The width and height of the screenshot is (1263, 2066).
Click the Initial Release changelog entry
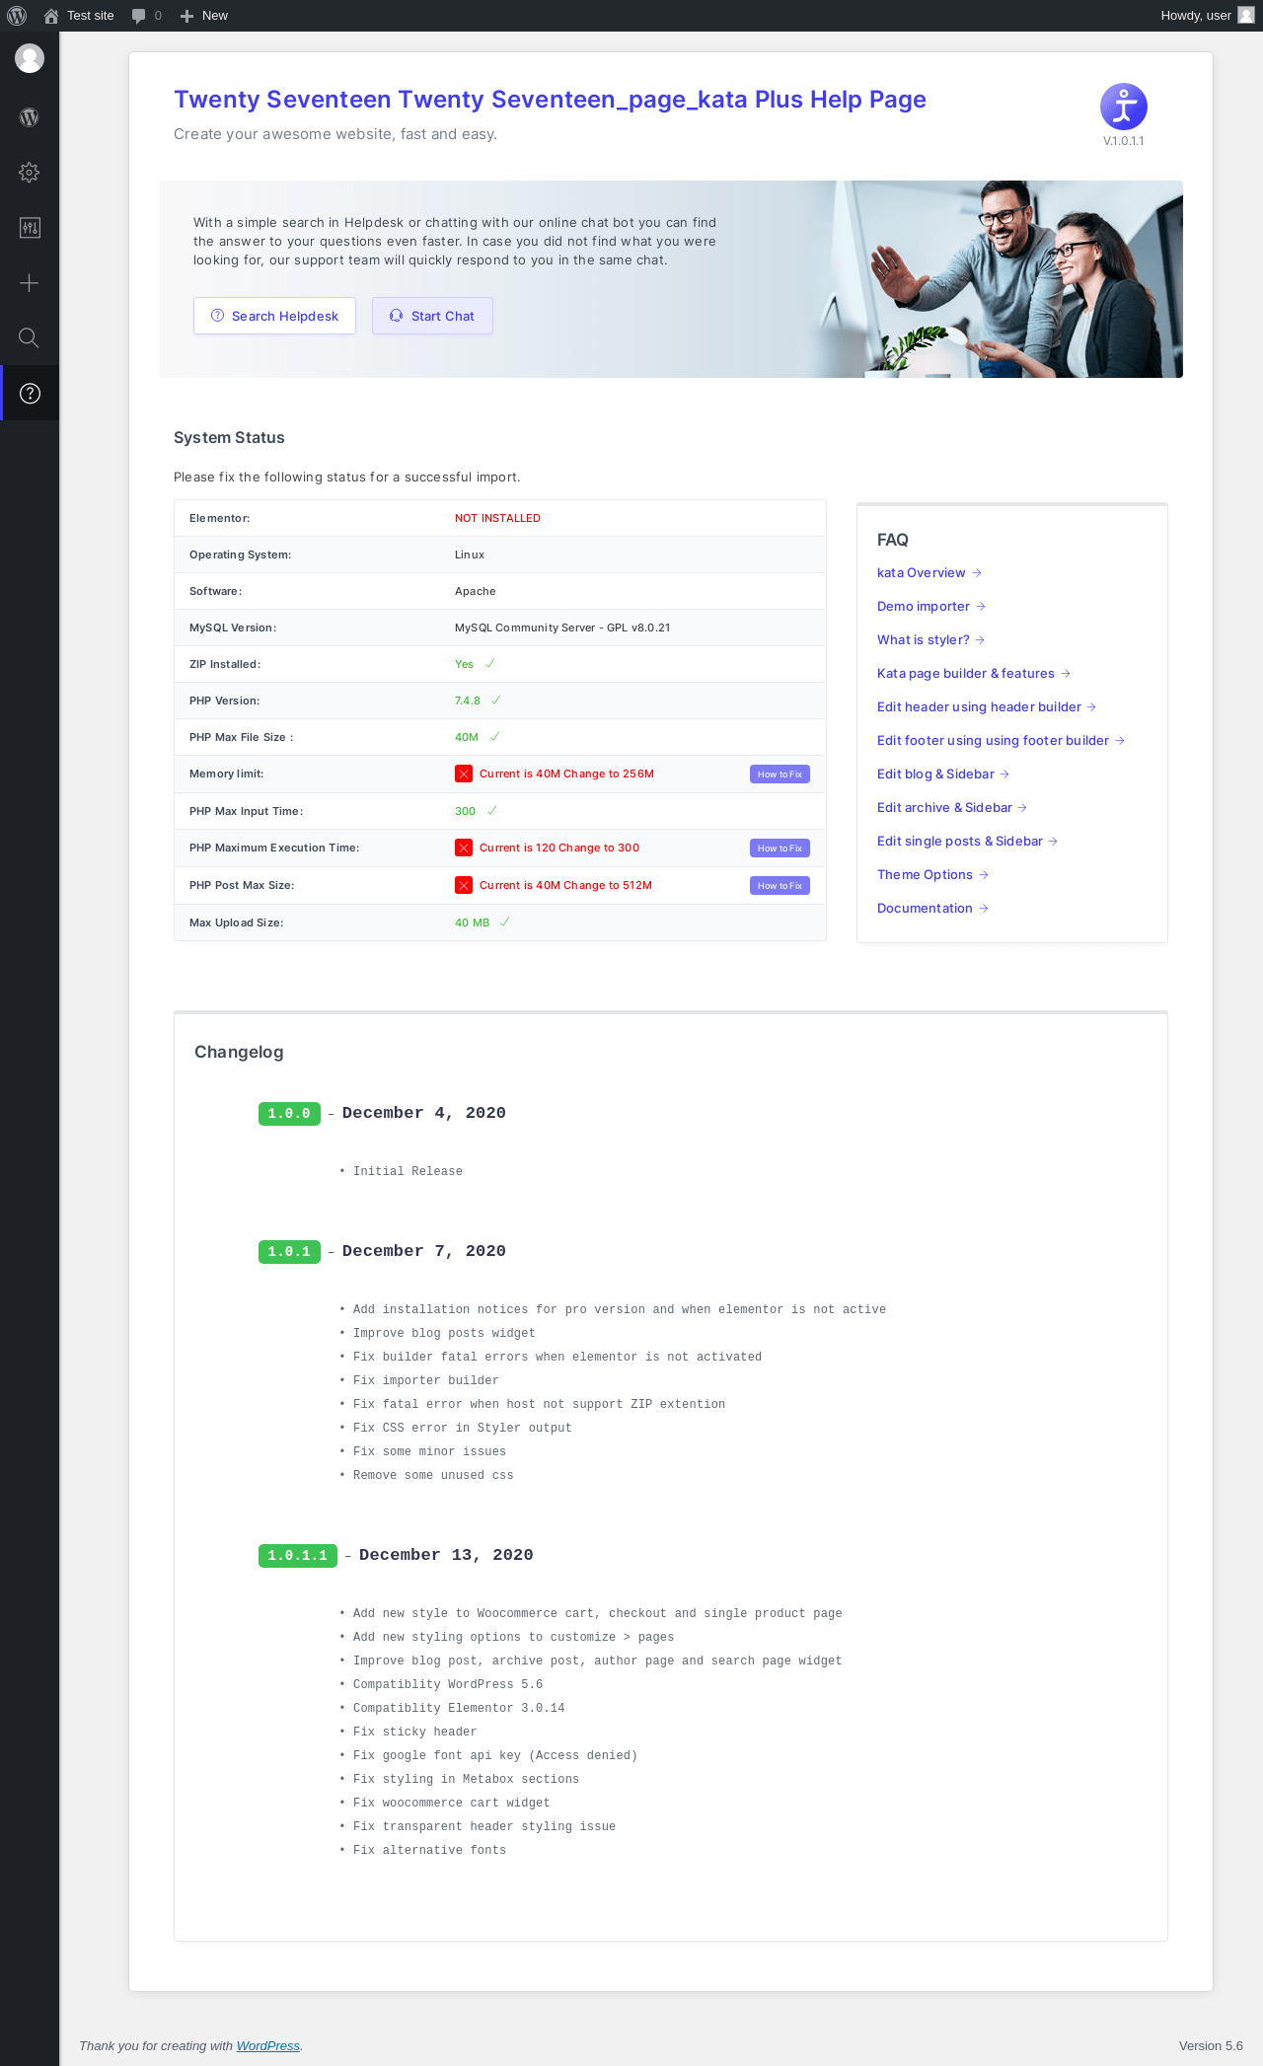(x=408, y=1172)
